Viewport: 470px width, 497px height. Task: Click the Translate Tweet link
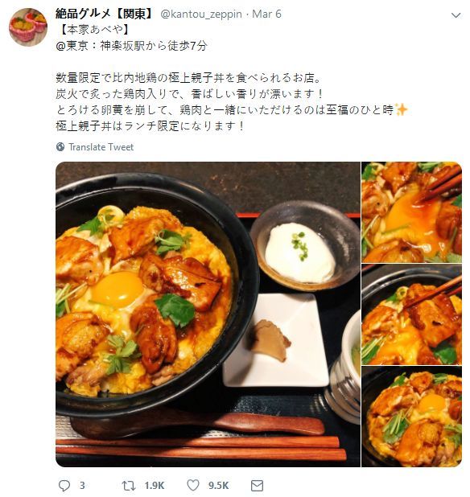(101, 147)
